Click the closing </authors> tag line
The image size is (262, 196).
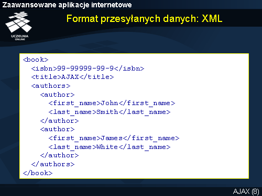[x=53, y=164]
